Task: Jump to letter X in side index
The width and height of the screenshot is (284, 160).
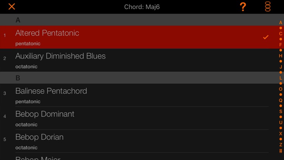Action: click(281, 133)
